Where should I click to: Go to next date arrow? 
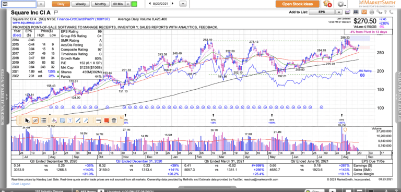click(172, 4)
